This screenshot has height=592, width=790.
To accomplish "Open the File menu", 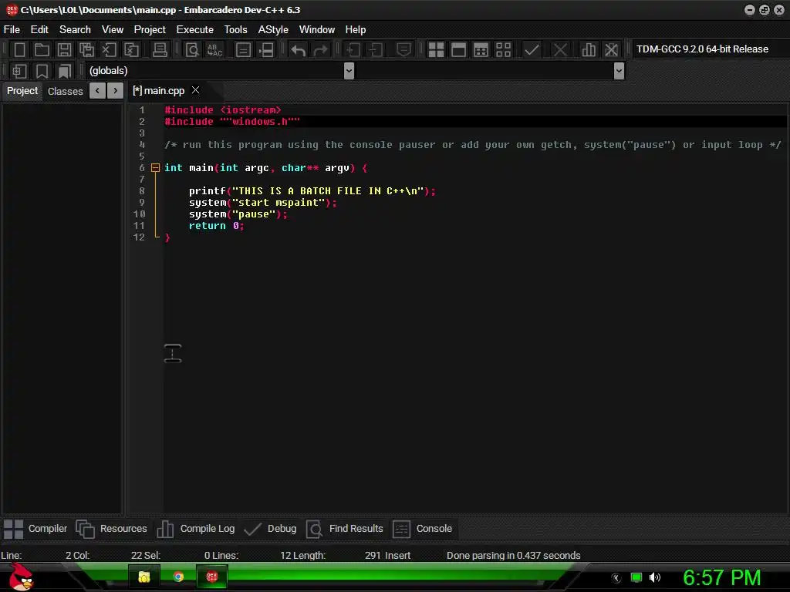I will pos(12,30).
